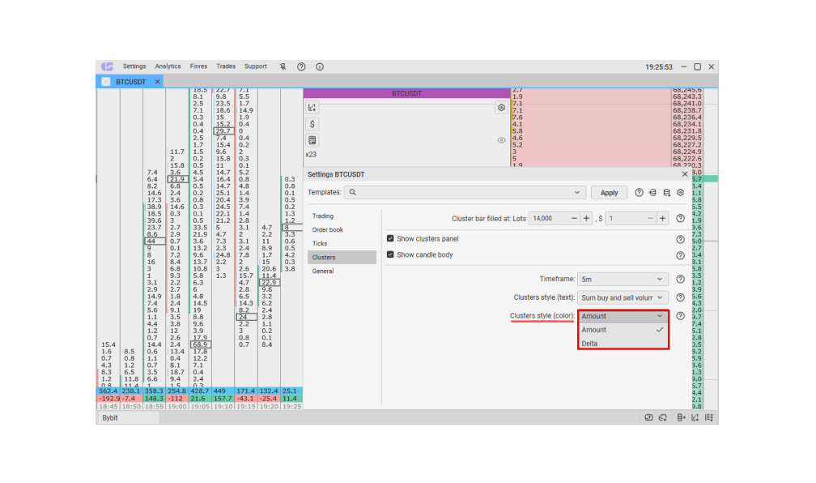
Task: Click the save template database icon
Action: pyautogui.click(x=667, y=192)
